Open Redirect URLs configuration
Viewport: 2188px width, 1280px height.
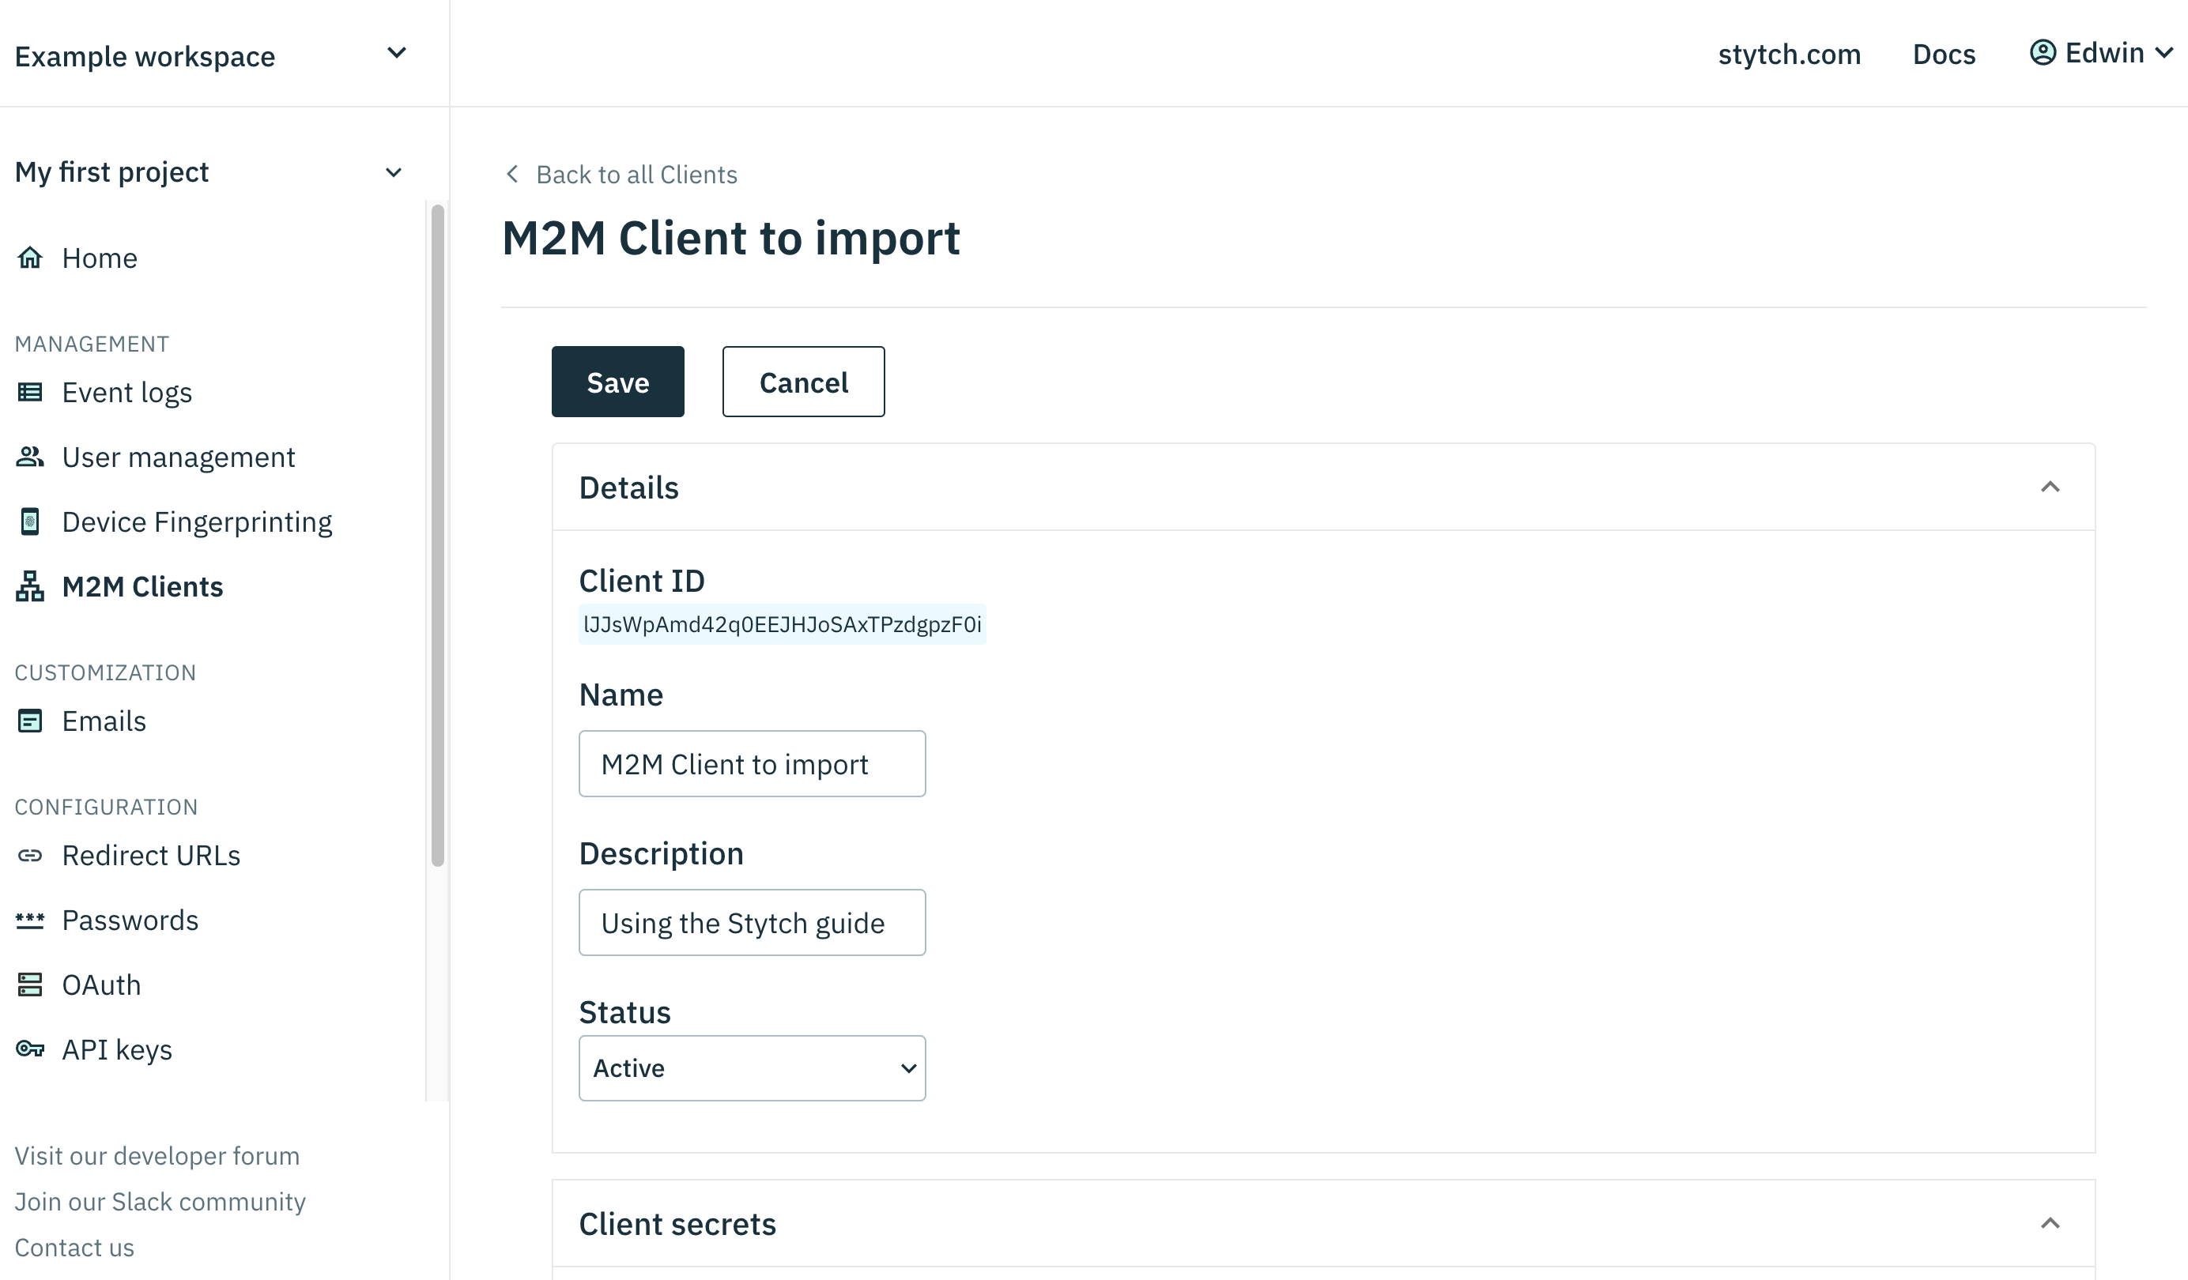pyautogui.click(x=151, y=856)
